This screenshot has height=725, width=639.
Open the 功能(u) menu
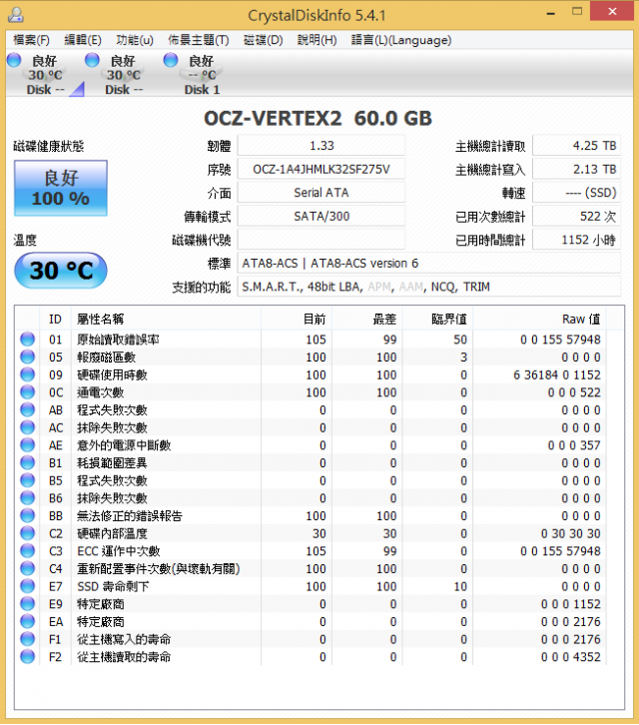134,40
